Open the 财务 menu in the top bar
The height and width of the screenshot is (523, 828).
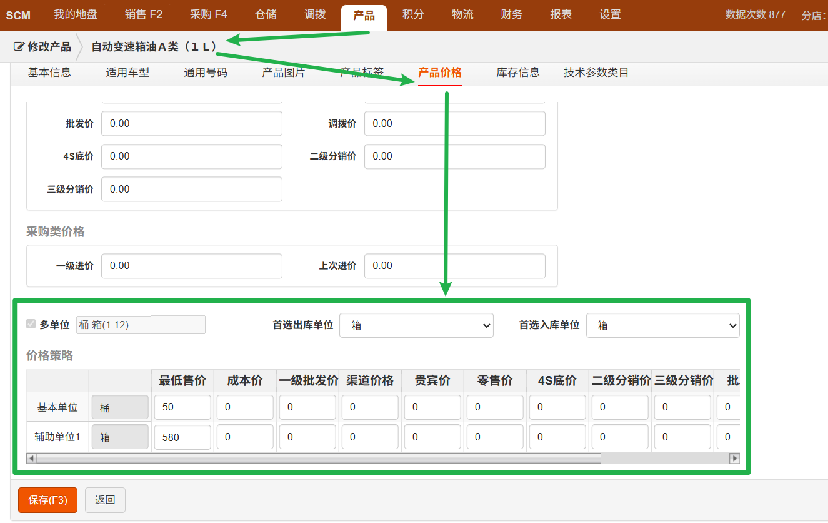coord(511,14)
